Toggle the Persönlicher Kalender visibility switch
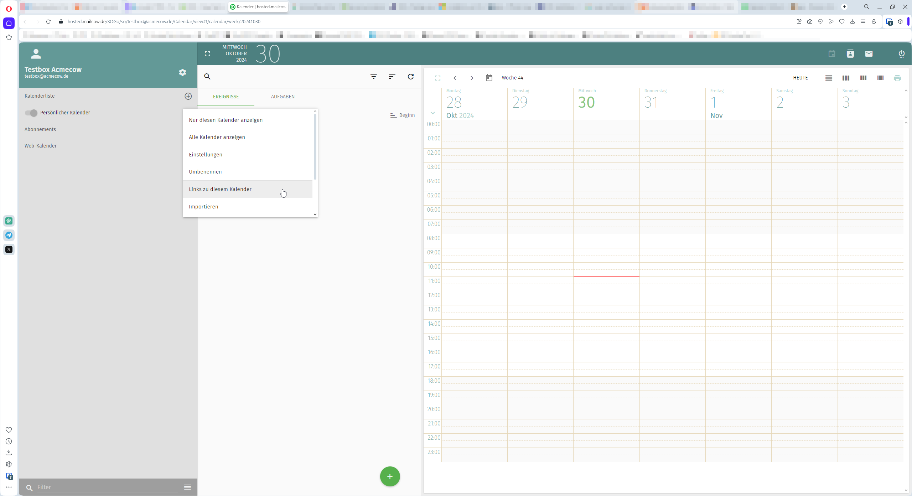Screen dimensions: 912x496 click(x=31, y=113)
